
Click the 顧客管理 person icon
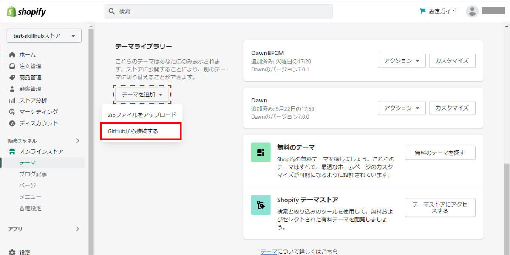[x=12, y=89]
